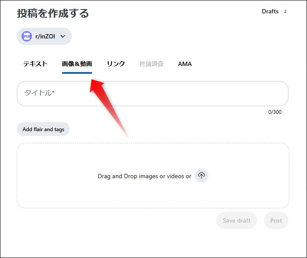
Task: Click the r/inZOI community avatar icon
Action: [x=27, y=36]
